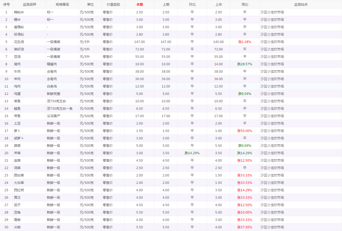The image size is (342, 231).
Task: Click the 本期 column header
Action: pos(139,4)
